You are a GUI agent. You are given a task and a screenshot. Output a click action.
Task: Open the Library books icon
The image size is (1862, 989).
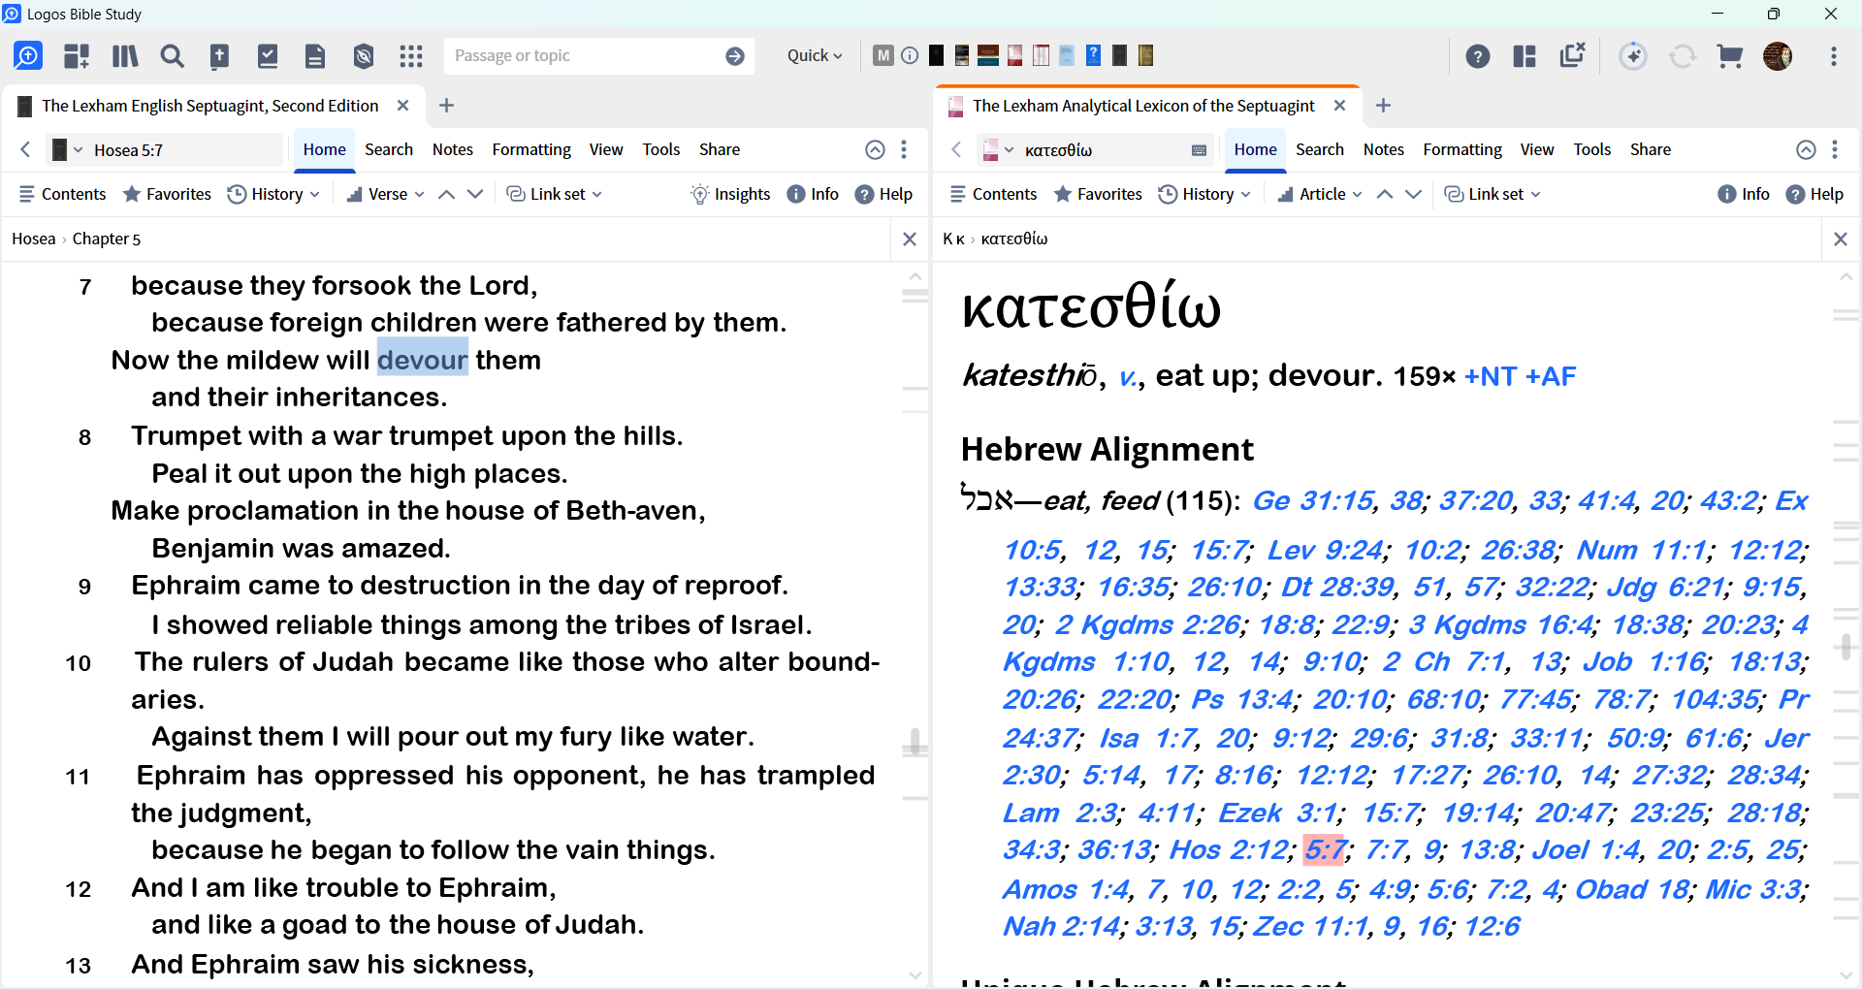(x=125, y=56)
